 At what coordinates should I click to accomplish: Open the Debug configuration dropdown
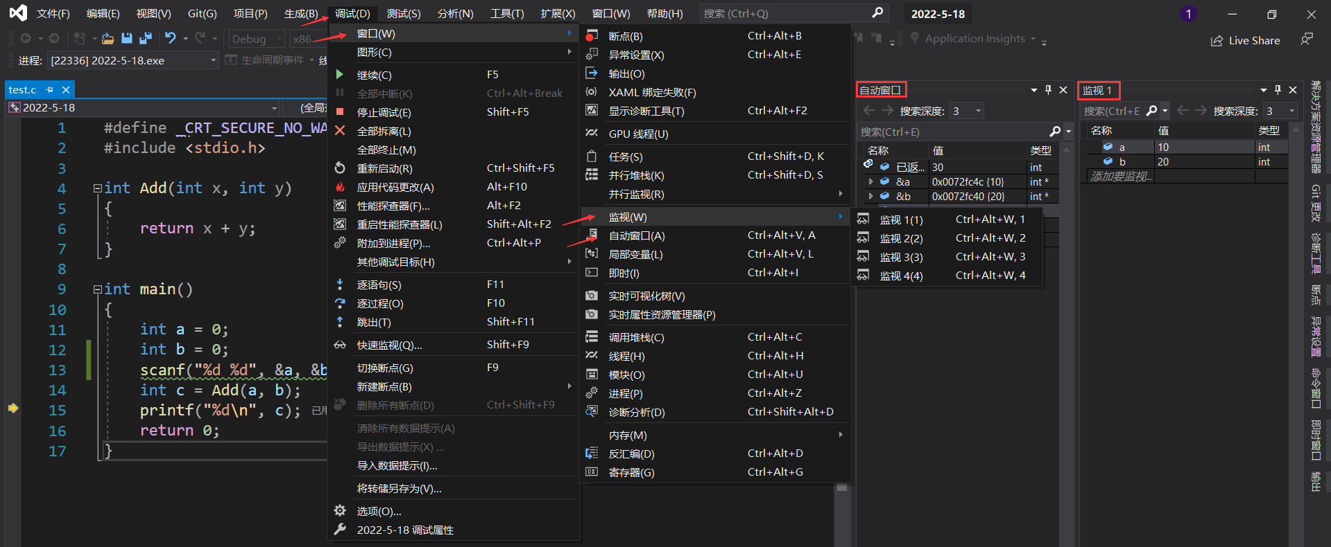(257, 39)
